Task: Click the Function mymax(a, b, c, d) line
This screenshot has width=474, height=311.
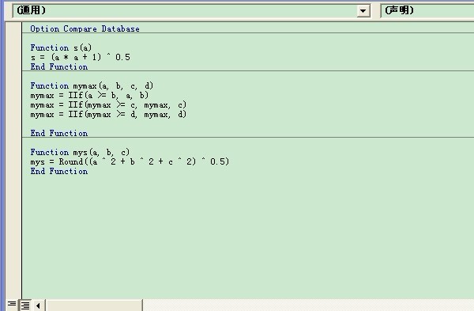Action: (x=92, y=85)
